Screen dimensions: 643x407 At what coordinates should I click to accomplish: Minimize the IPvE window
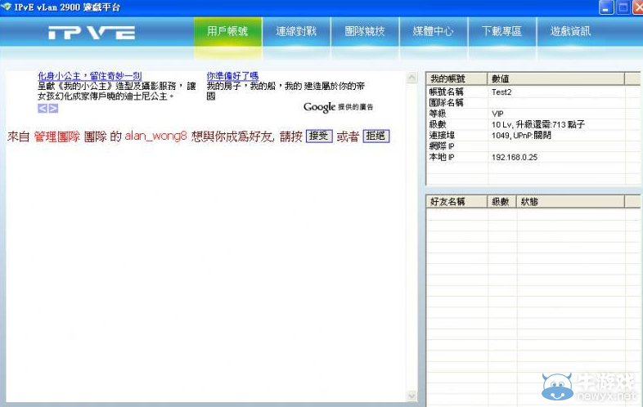(x=606, y=7)
